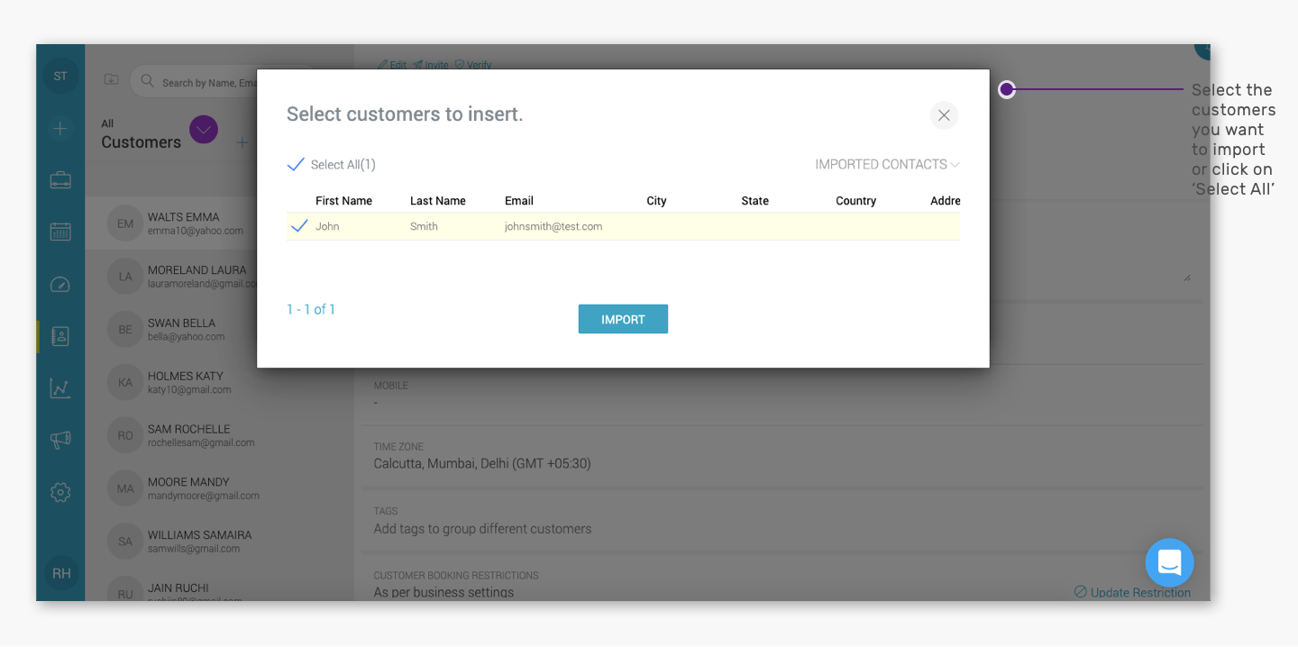Click the City column header
1298x647 pixels.
656,201
